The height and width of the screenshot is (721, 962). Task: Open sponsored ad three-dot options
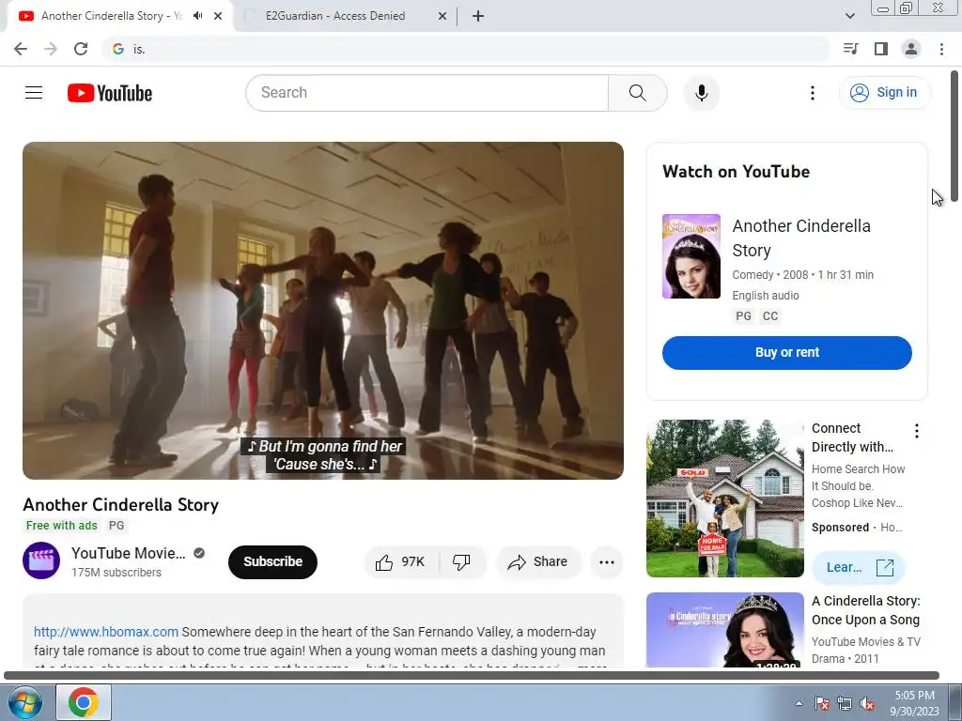click(x=917, y=431)
